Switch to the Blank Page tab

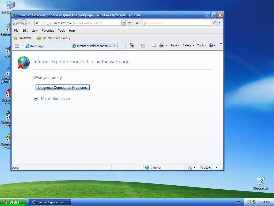pyautogui.click(x=47, y=46)
